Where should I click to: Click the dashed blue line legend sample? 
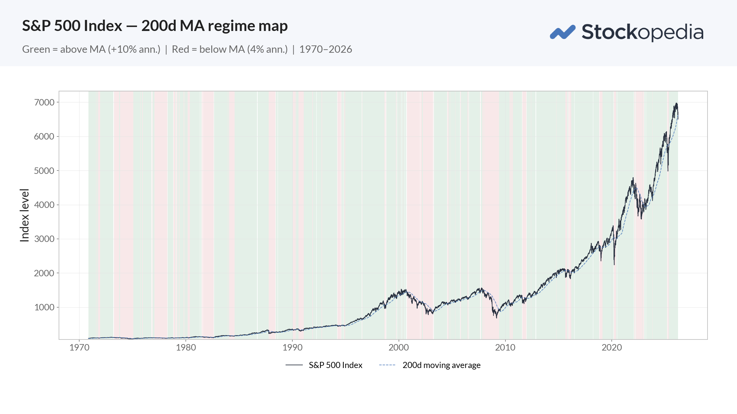(x=387, y=365)
